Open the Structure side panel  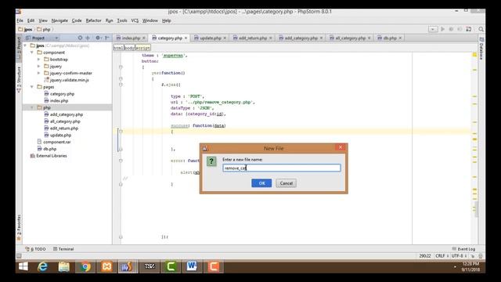[19, 80]
